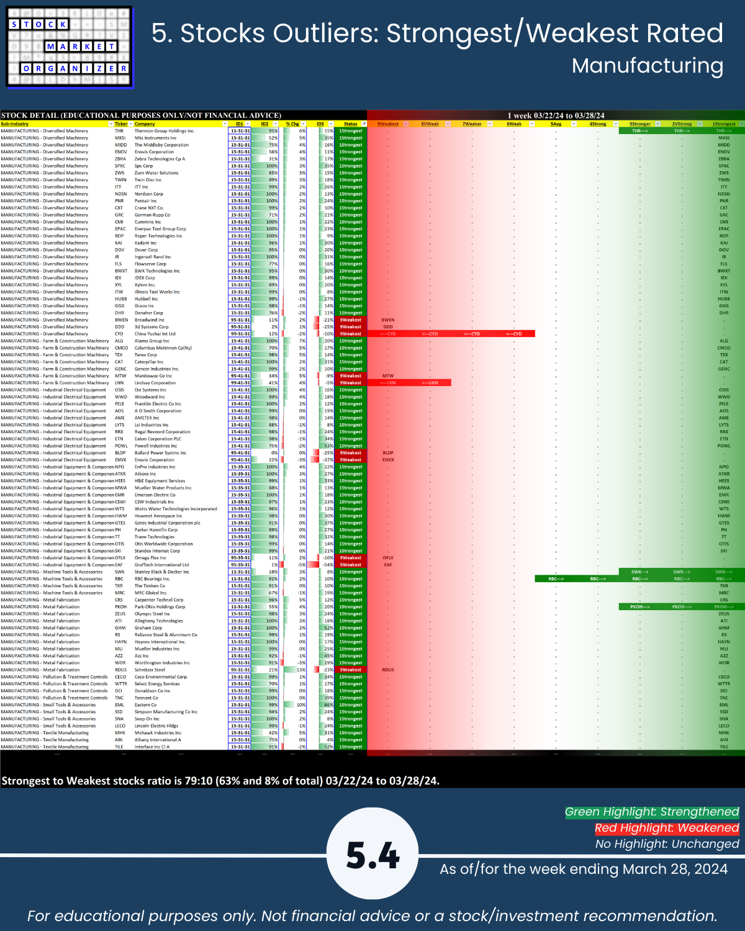Viewport: 745px width, 931px height.
Task: Click the Strongest to Weakest ratio summary line
Action: point(220,781)
